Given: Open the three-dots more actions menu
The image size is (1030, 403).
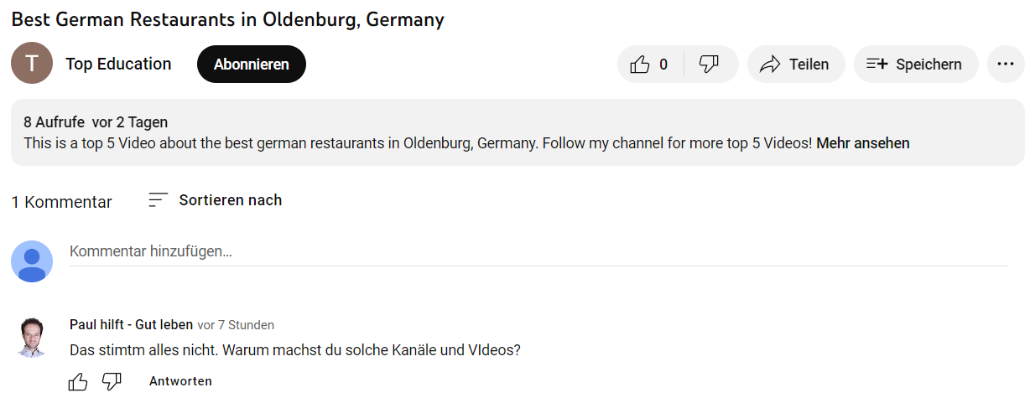Looking at the screenshot, I should [x=1006, y=65].
